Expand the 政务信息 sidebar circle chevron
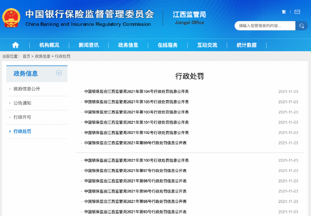Screen dimensions: 311x216 [59, 73]
